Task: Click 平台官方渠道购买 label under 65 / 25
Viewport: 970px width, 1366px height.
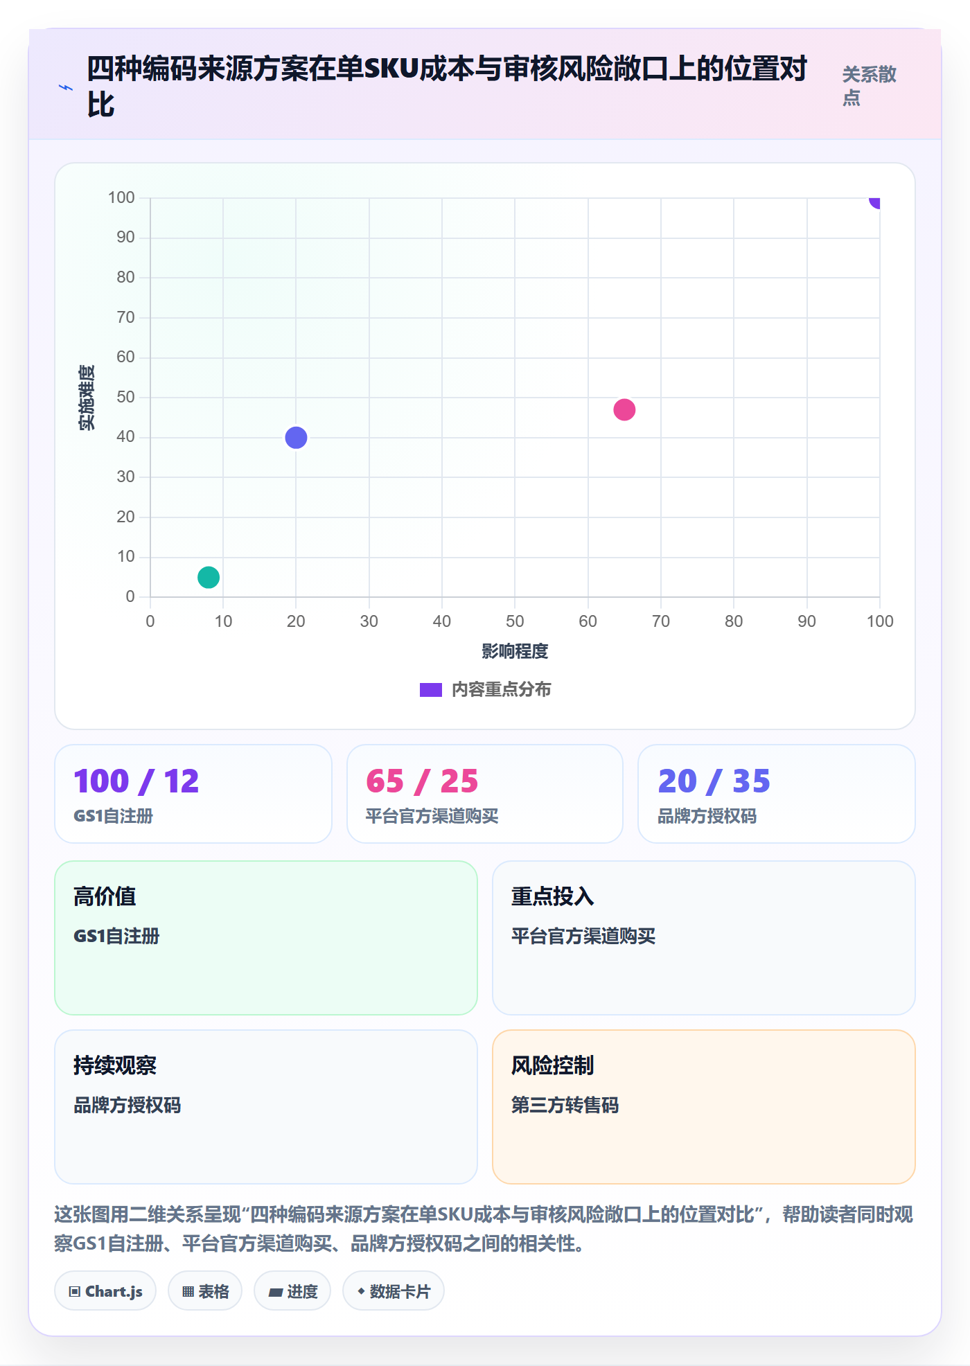Action: 432,816
